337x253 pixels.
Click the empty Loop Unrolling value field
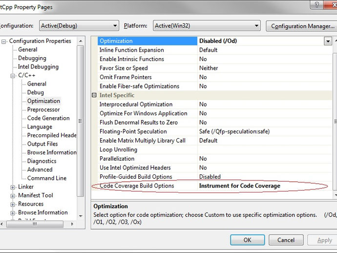(265, 149)
